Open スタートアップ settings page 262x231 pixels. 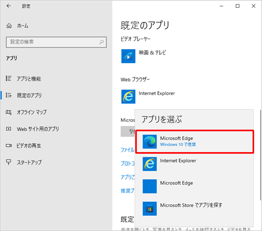pyautogui.click(x=29, y=163)
